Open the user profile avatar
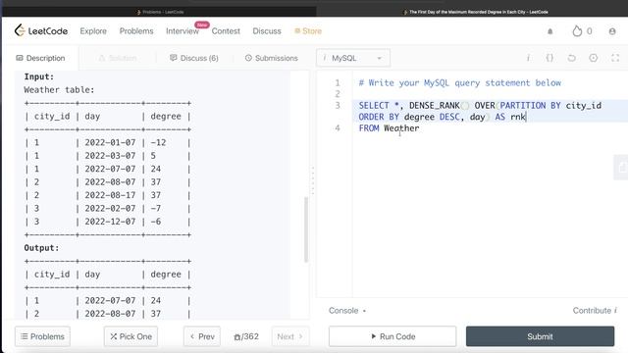This screenshot has height=353, width=628. (x=612, y=31)
